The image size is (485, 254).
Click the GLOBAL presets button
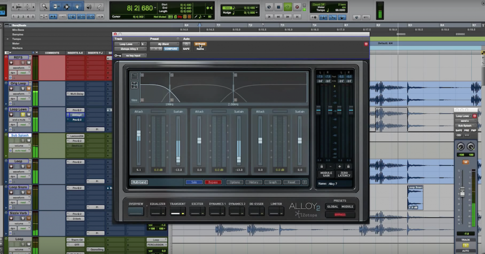(332, 207)
